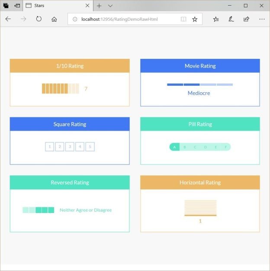The width and height of the screenshot is (270, 271).
Task: Select square rating 2
Action: tap(60, 147)
